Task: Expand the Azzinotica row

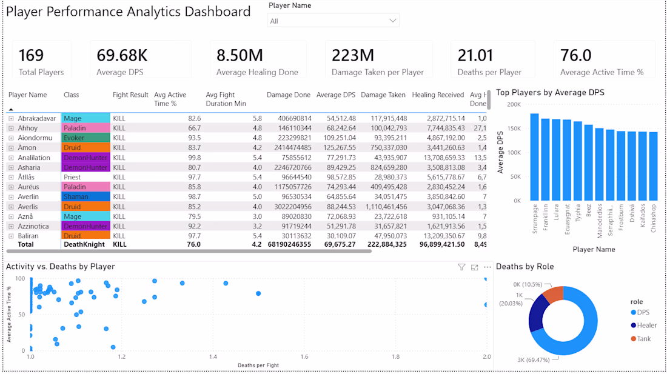Action: coord(11,227)
